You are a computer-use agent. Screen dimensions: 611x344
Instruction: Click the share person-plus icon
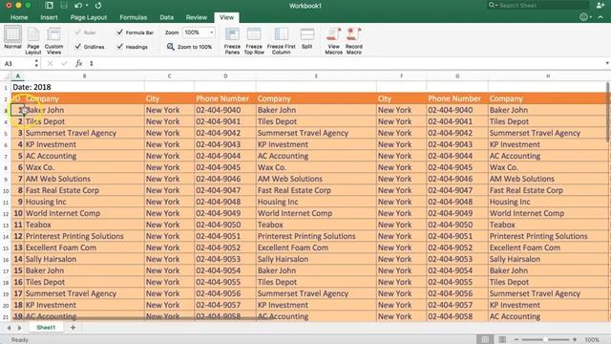point(600,5)
